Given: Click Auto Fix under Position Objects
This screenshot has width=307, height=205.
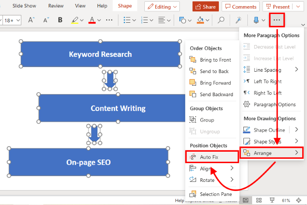Looking at the screenshot, I should [212, 157].
